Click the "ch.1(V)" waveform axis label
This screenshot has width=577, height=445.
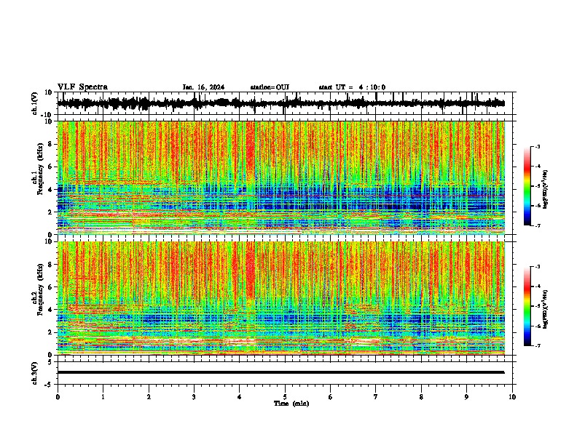35,103
